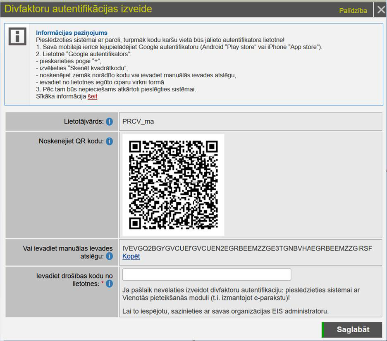The height and width of the screenshot is (341, 387).
Task: Follow the "šeit" link for more information
Action: (92, 96)
